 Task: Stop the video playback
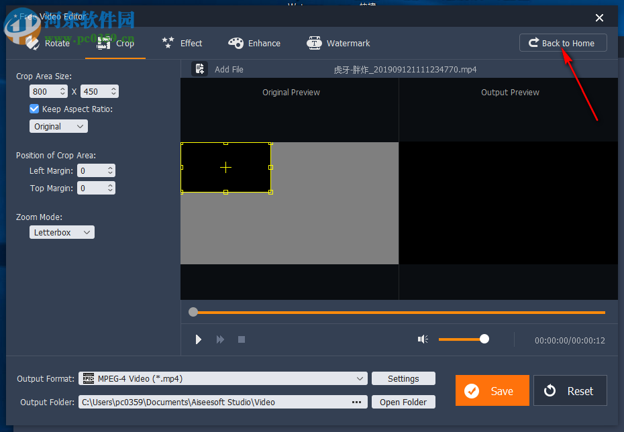[242, 339]
